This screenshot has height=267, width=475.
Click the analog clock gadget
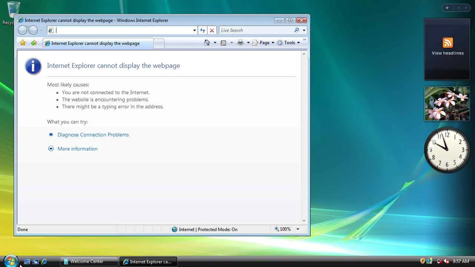pos(447,149)
